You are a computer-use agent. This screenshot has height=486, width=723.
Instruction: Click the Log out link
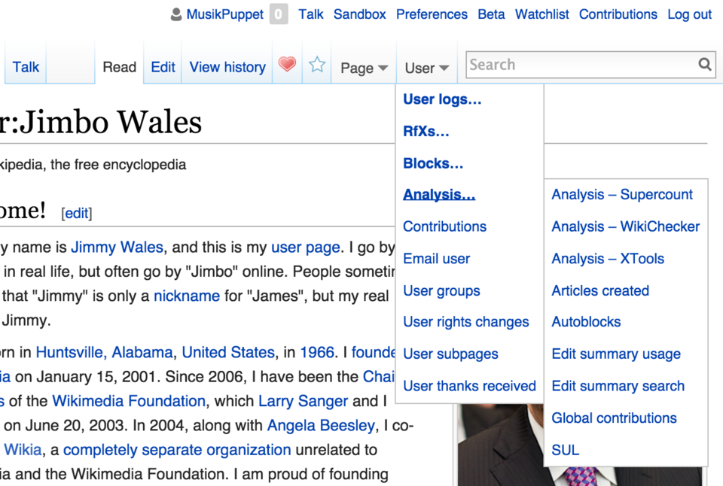tap(689, 15)
